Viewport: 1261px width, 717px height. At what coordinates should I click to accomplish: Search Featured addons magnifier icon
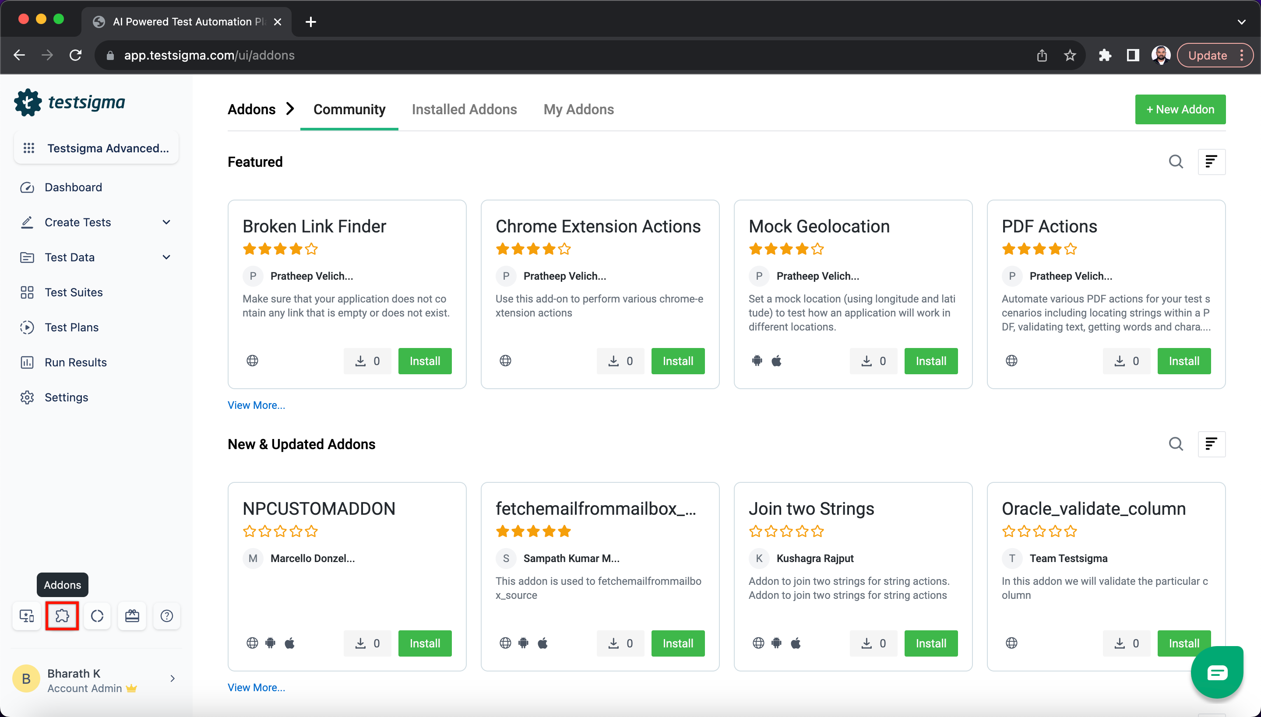[x=1176, y=162]
